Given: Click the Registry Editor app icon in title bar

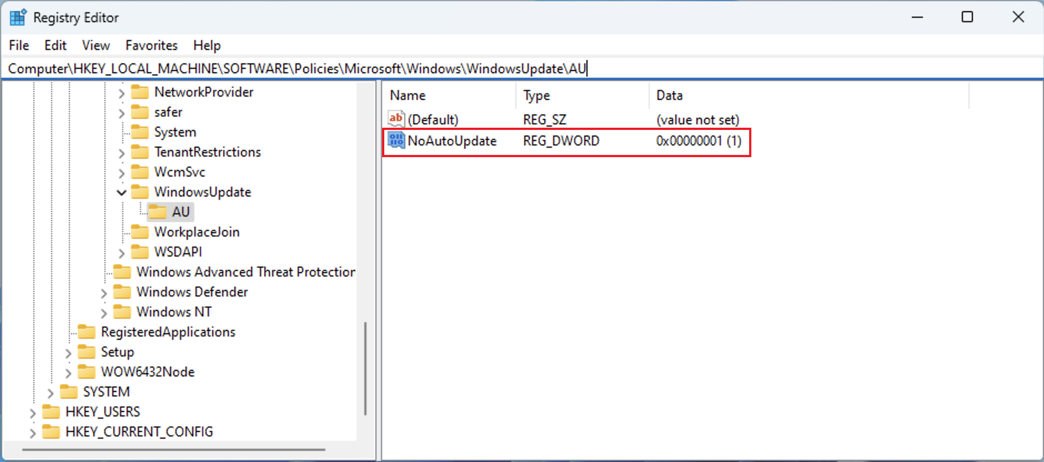Looking at the screenshot, I should pos(18,17).
